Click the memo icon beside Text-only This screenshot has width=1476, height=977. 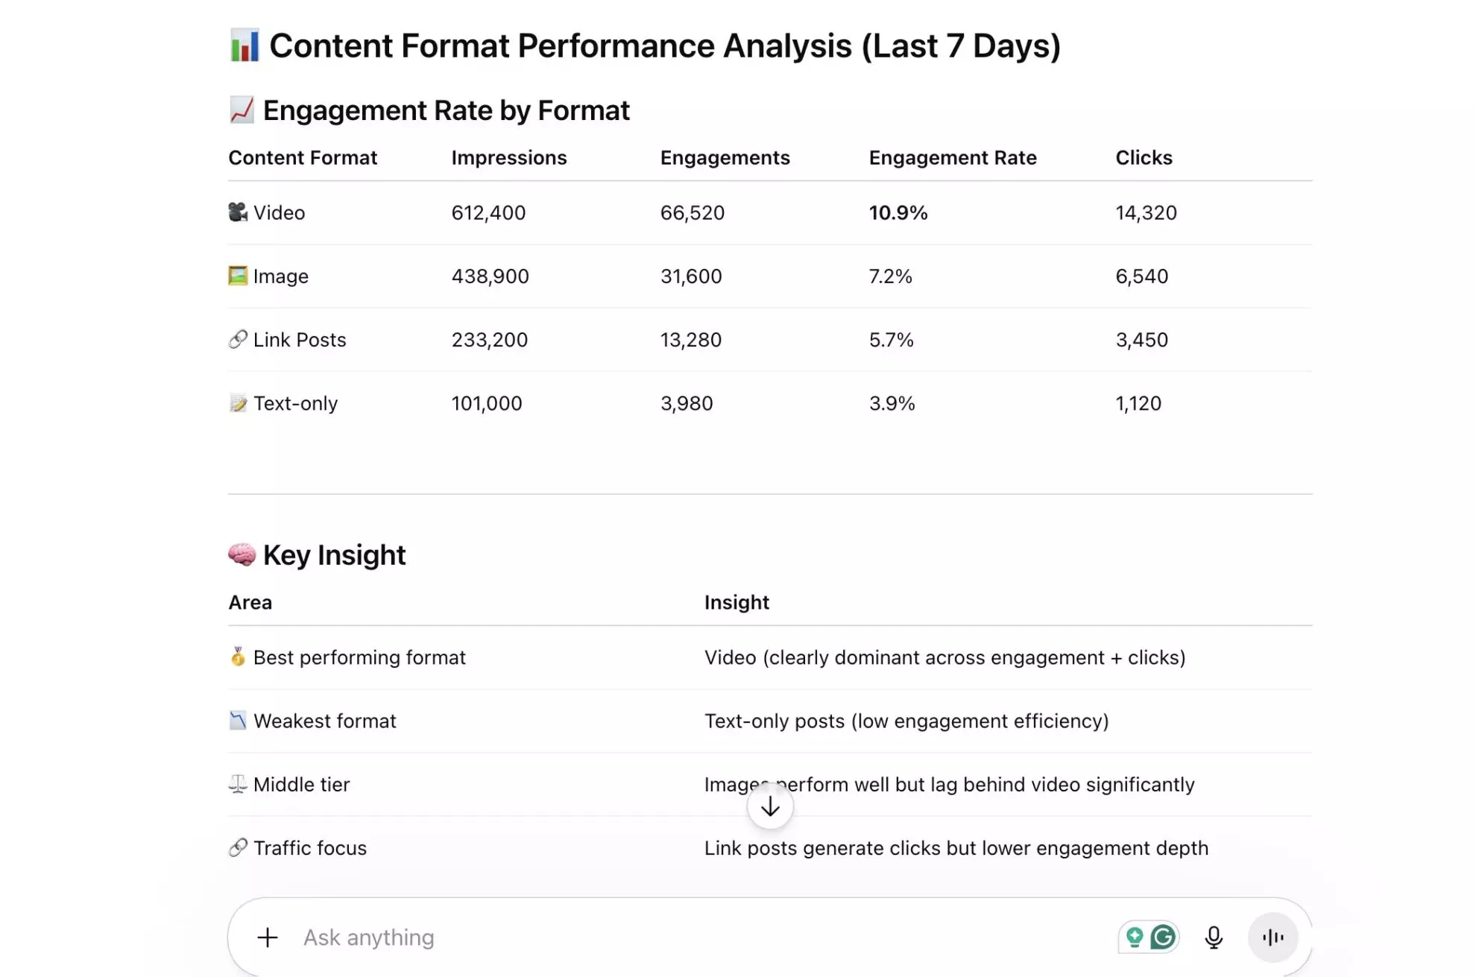point(237,402)
